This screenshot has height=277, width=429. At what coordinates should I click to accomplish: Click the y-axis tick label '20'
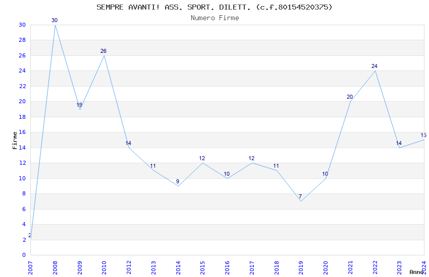coord(22,101)
